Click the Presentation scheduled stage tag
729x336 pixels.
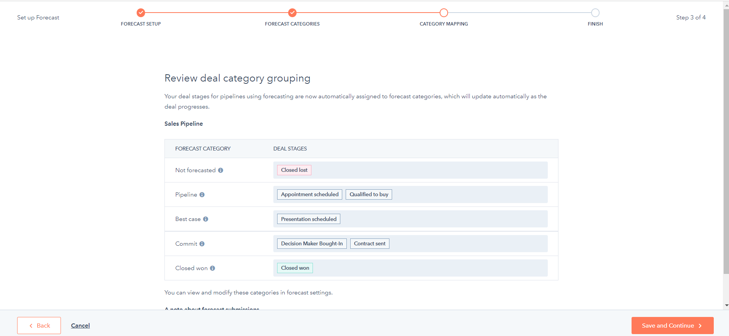308,219
